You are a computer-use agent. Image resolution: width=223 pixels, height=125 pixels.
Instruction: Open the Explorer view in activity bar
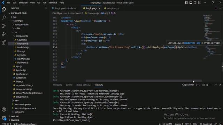click(x=4, y=9)
